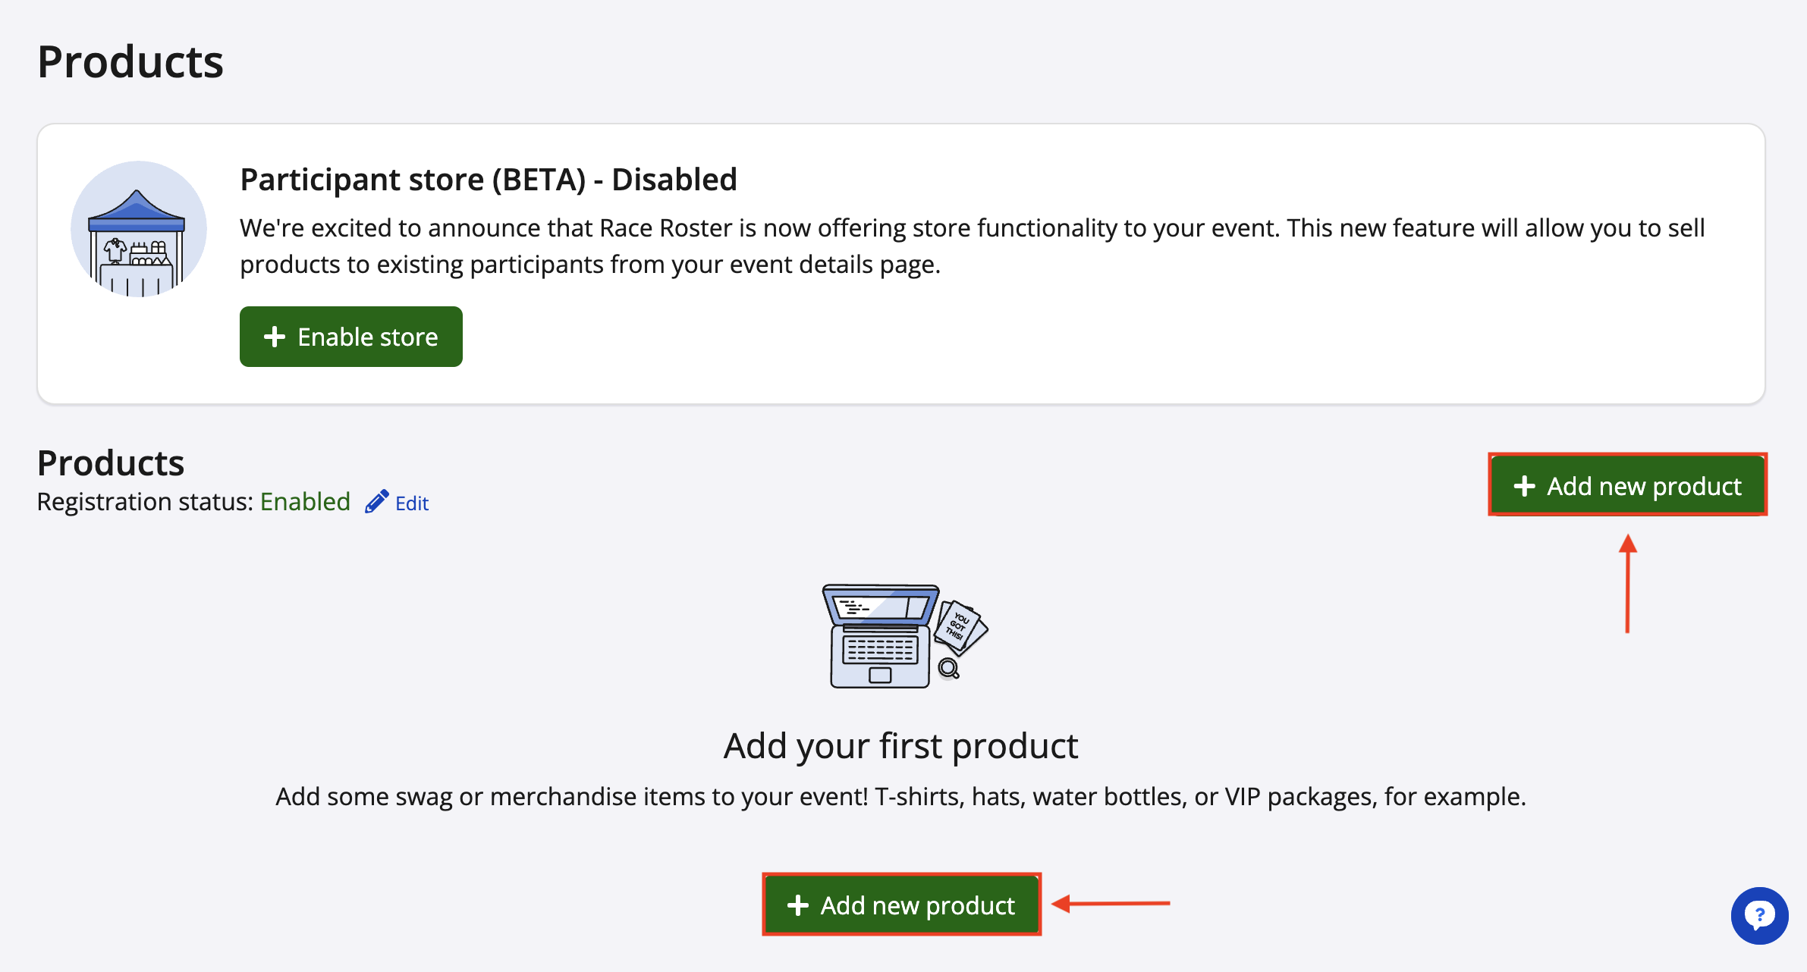Click plus icon on the centered Add new product button
Screen dimensions: 1807x972
pyautogui.click(x=797, y=905)
